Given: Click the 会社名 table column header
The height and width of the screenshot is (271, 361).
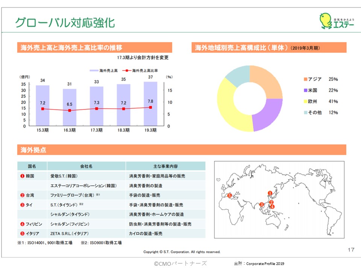Looking at the screenshot, I should 86,166.
